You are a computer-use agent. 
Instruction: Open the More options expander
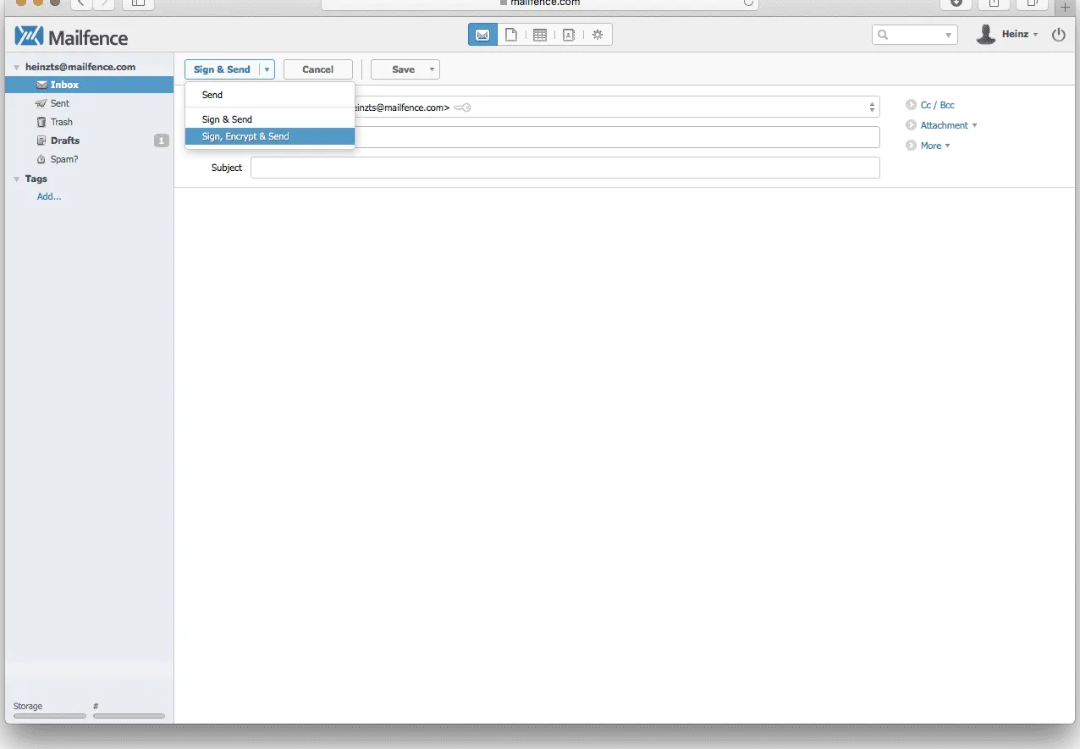(x=934, y=146)
